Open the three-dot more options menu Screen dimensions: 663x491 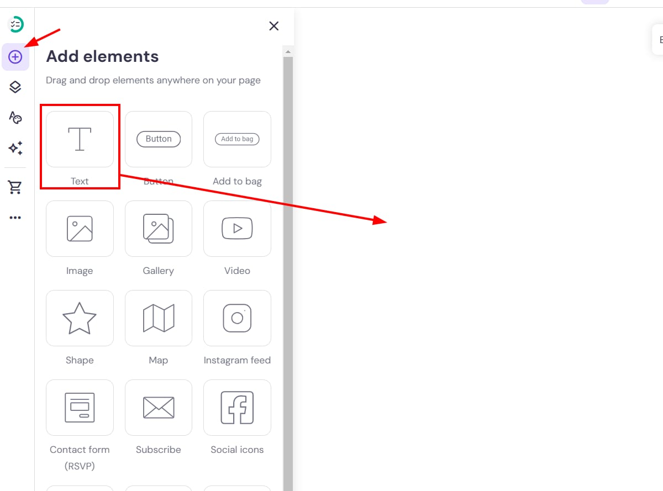[x=15, y=218]
